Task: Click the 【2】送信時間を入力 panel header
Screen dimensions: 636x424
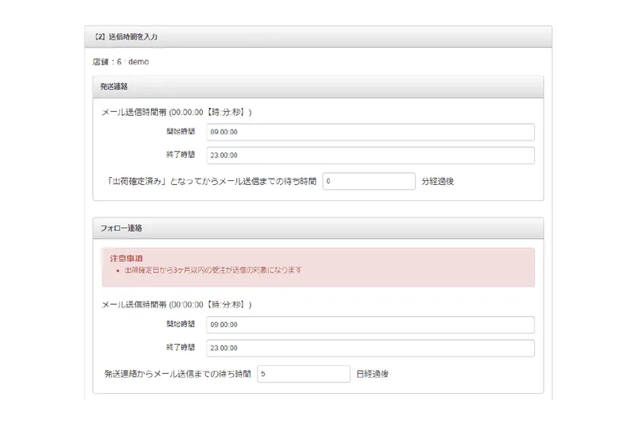Action: coord(318,37)
